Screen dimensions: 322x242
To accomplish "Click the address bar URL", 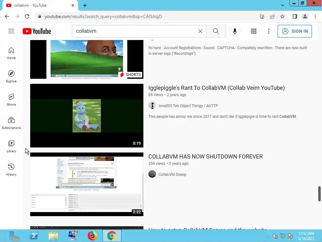I will coord(103,16).
